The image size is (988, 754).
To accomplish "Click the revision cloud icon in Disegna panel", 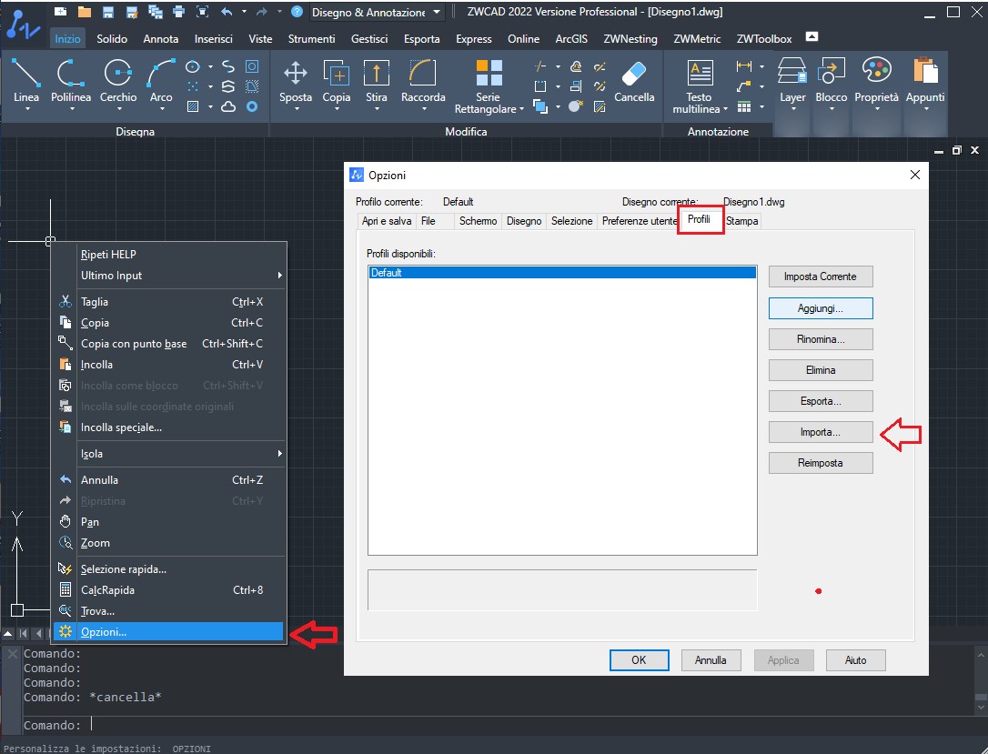I will (x=228, y=106).
